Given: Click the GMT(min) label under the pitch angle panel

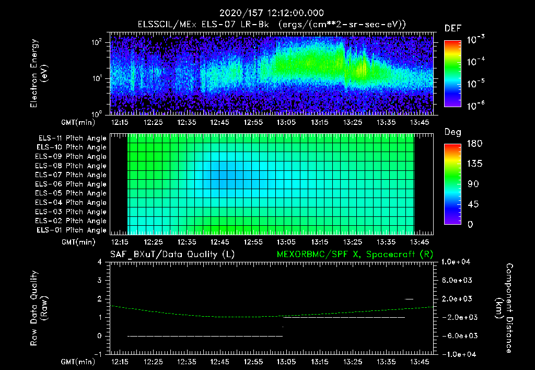Looking at the screenshot, I should pos(78,242).
